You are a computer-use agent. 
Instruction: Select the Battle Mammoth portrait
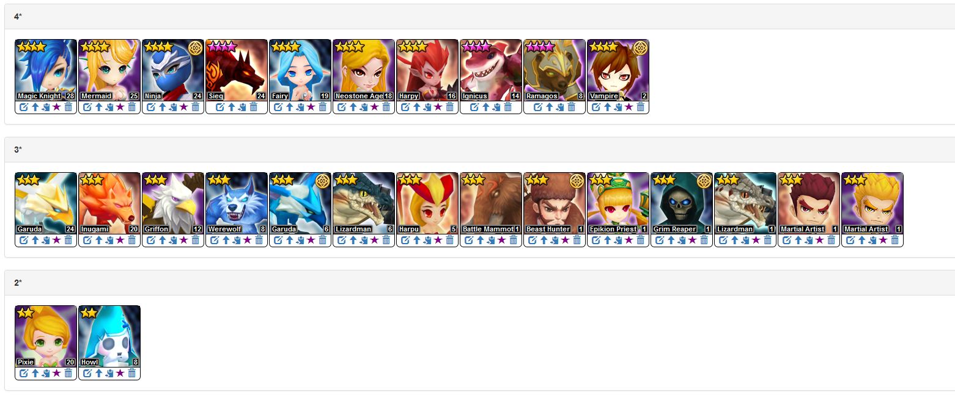tap(491, 203)
